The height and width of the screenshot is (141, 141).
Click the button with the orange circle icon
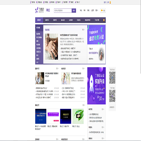(103, 11)
